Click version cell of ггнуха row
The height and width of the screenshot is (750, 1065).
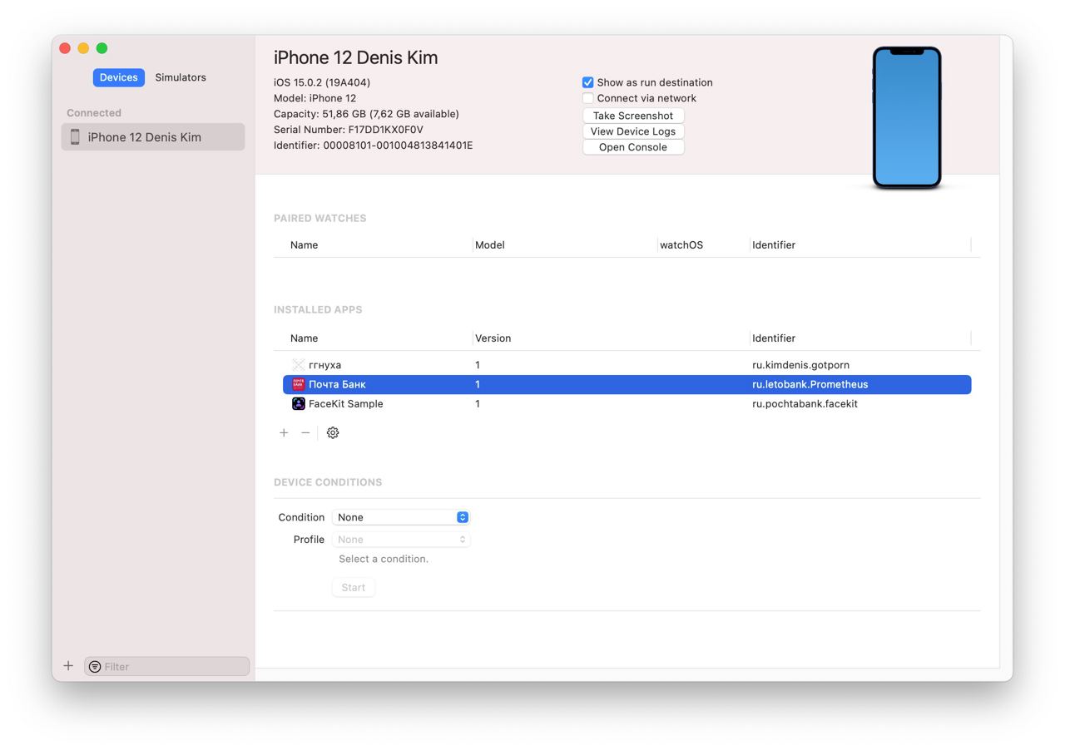coord(478,365)
